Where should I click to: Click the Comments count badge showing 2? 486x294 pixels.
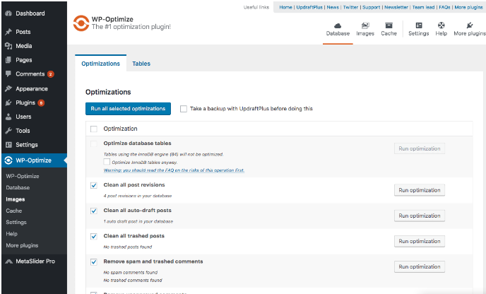51,74
